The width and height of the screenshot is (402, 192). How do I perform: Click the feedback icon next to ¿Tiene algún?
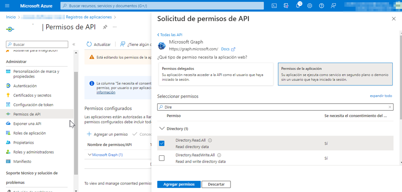tap(122, 44)
